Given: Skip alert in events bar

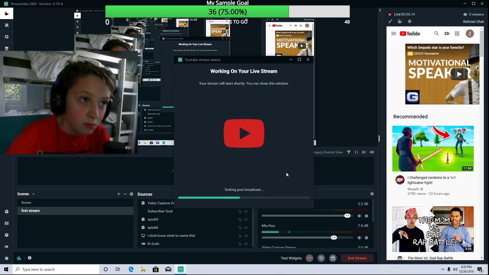Looking at the screenshot, I should tap(364, 152).
